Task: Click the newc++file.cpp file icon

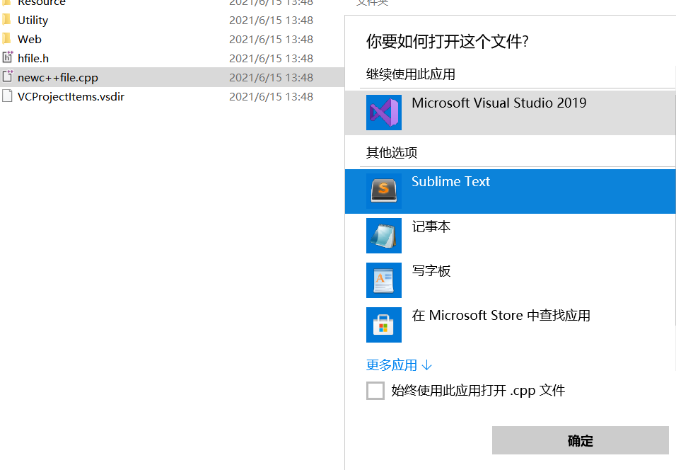Action: tap(7, 77)
